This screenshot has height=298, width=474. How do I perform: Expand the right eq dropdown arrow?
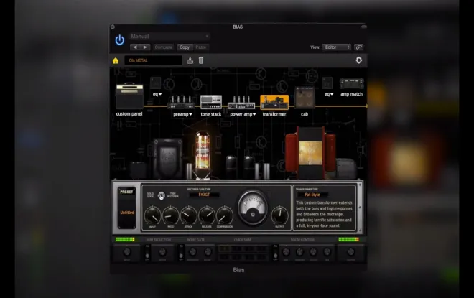point(332,94)
